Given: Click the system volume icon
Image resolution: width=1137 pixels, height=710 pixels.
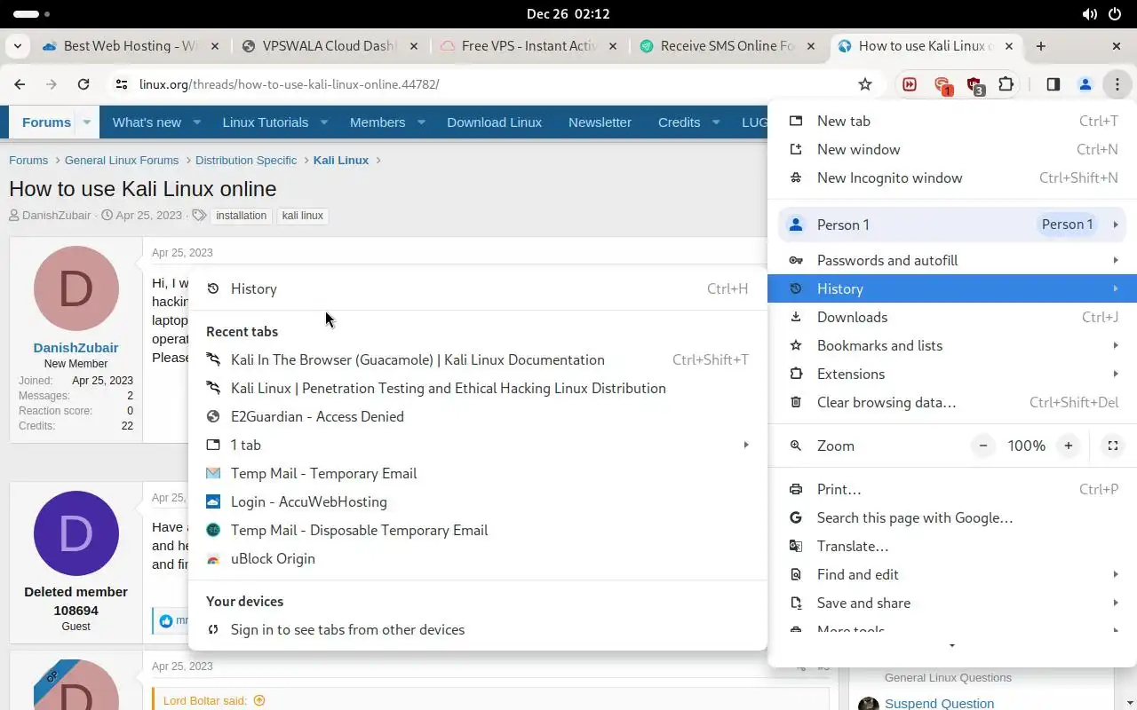Looking at the screenshot, I should coord(1089,14).
